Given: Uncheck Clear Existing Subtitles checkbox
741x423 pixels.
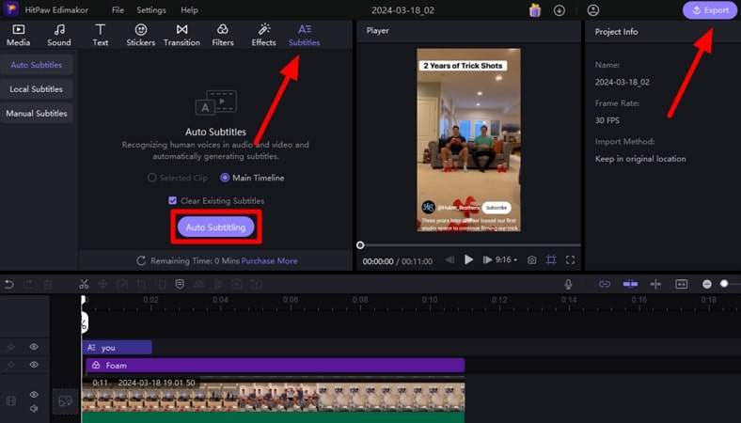Looking at the screenshot, I should (172, 200).
